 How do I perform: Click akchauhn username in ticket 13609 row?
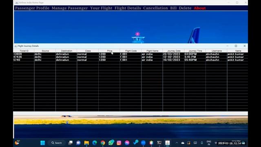tap(217, 54)
